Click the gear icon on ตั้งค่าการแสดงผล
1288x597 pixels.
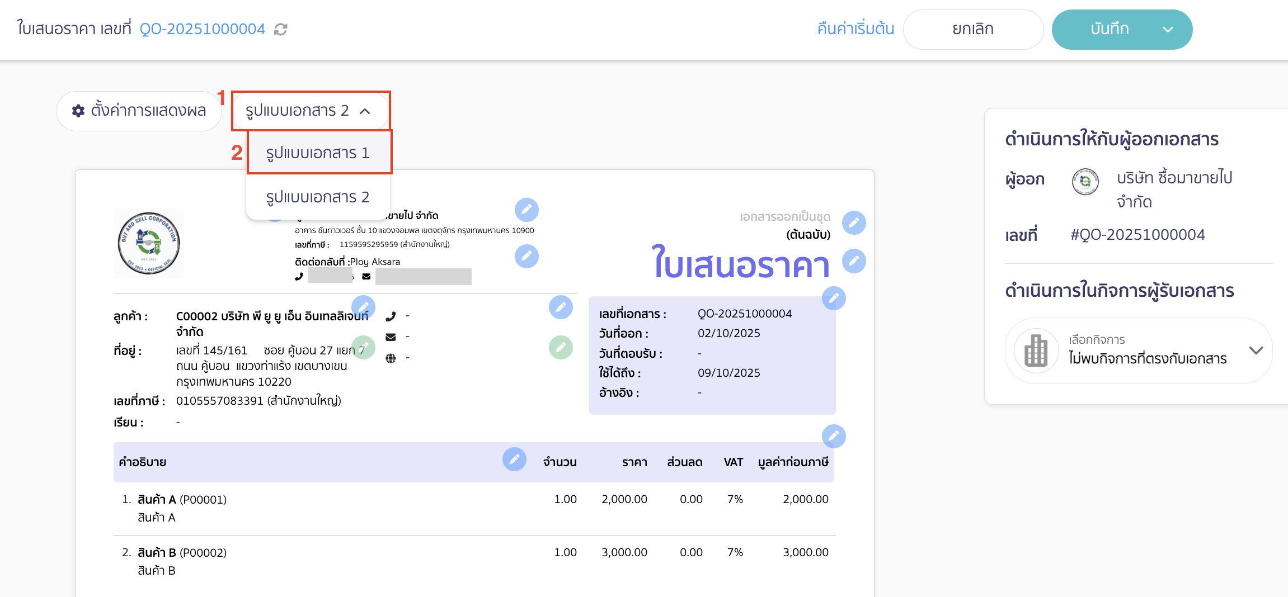78,110
